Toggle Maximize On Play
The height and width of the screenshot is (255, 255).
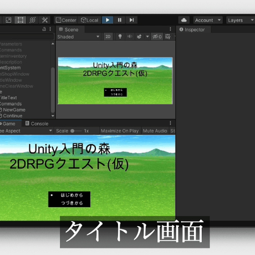(x=120, y=131)
